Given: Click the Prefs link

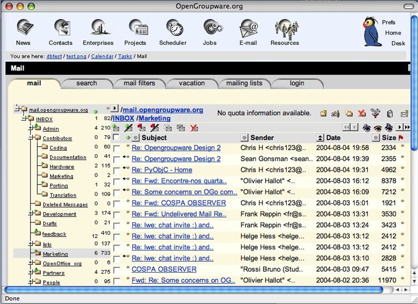Looking at the screenshot, I should click(389, 22).
